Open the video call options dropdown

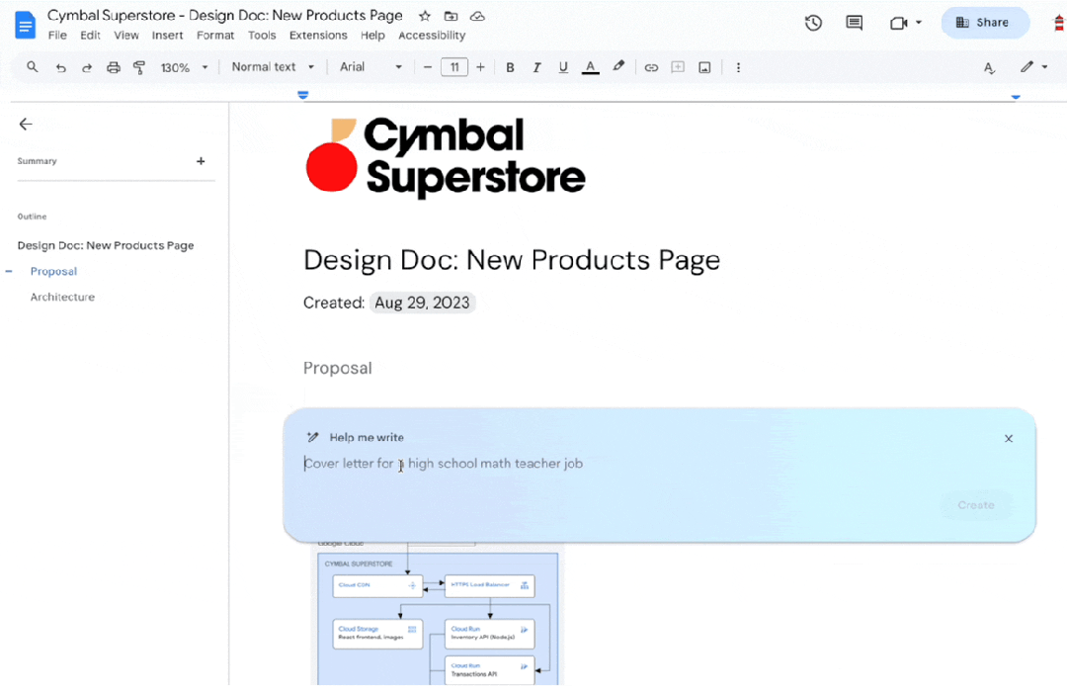tap(918, 23)
